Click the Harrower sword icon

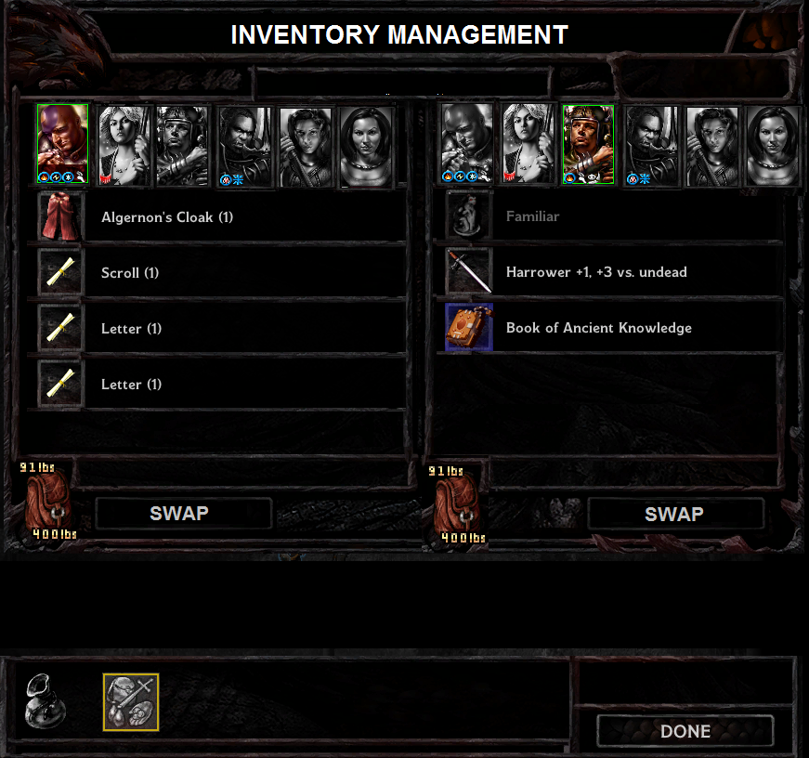click(469, 271)
